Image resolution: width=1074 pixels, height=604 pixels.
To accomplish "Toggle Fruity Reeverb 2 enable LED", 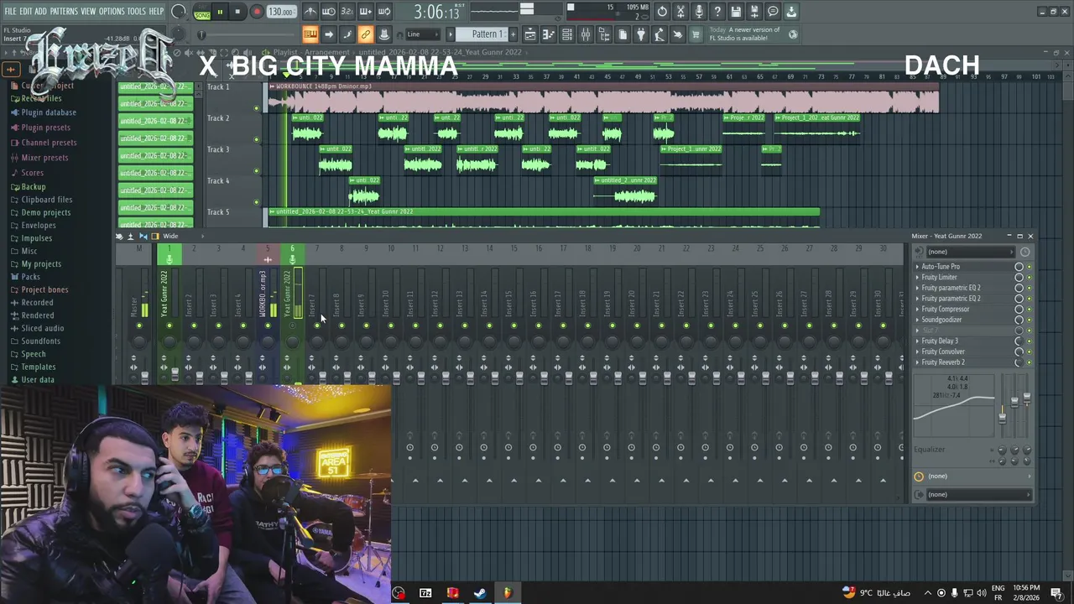I will pyautogui.click(x=1030, y=362).
